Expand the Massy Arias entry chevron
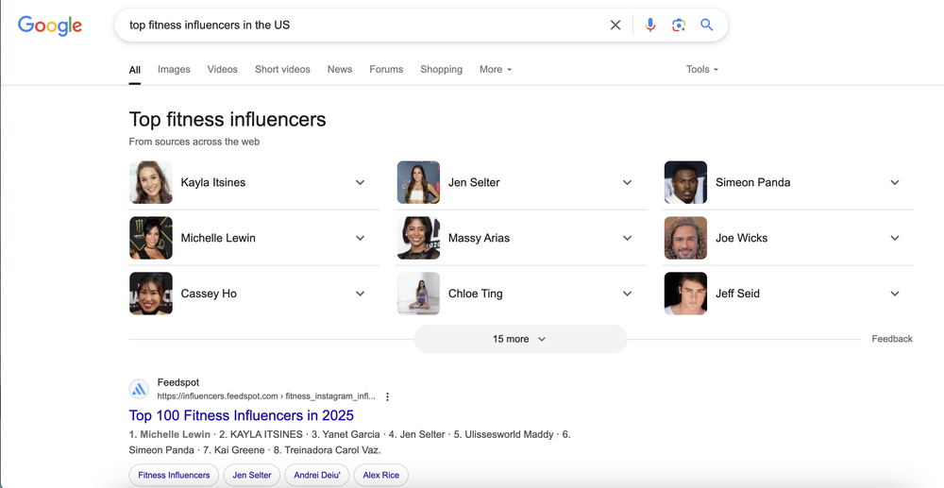Screen dimensions: 944x488 628,238
